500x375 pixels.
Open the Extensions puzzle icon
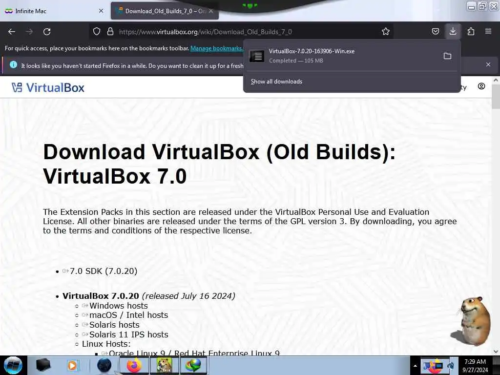[x=471, y=31]
